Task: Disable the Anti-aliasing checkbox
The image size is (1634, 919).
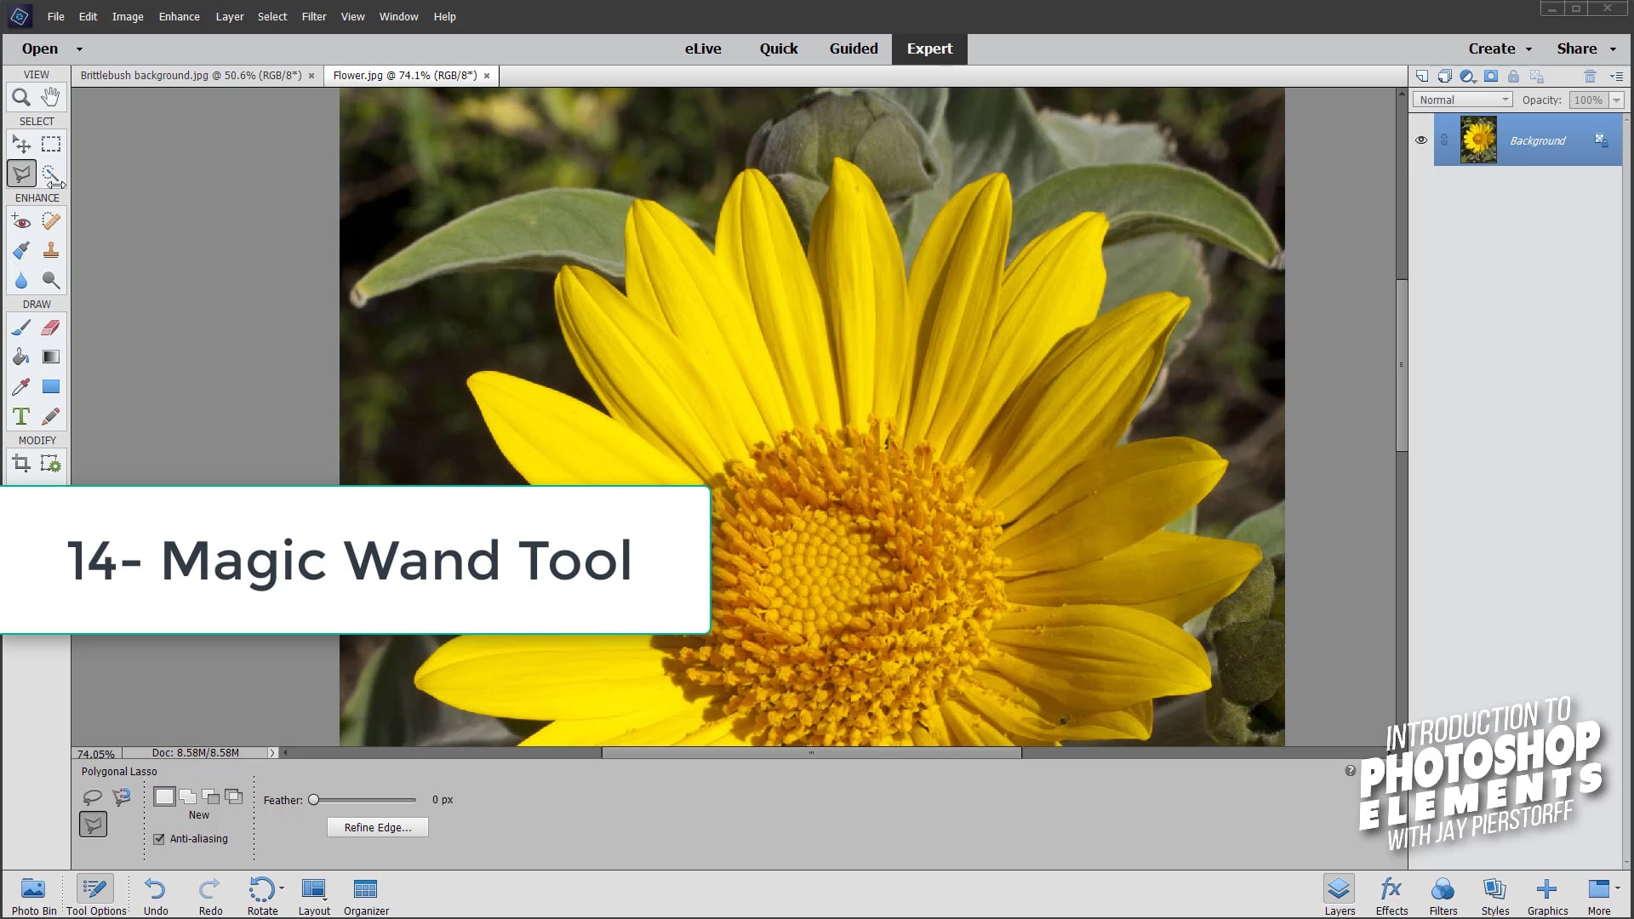Action: tap(159, 838)
